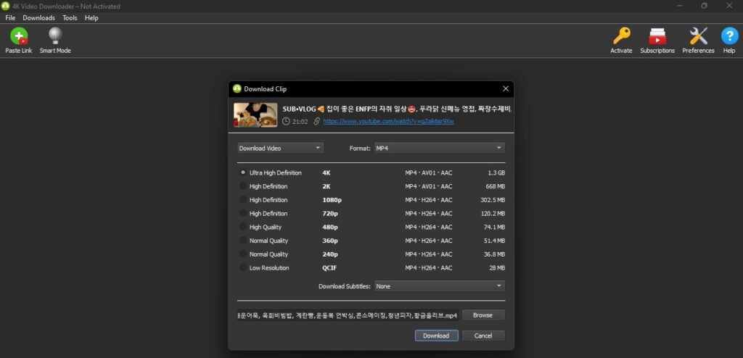
Task: Click the Activate key icon
Action: [x=621, y=36]
